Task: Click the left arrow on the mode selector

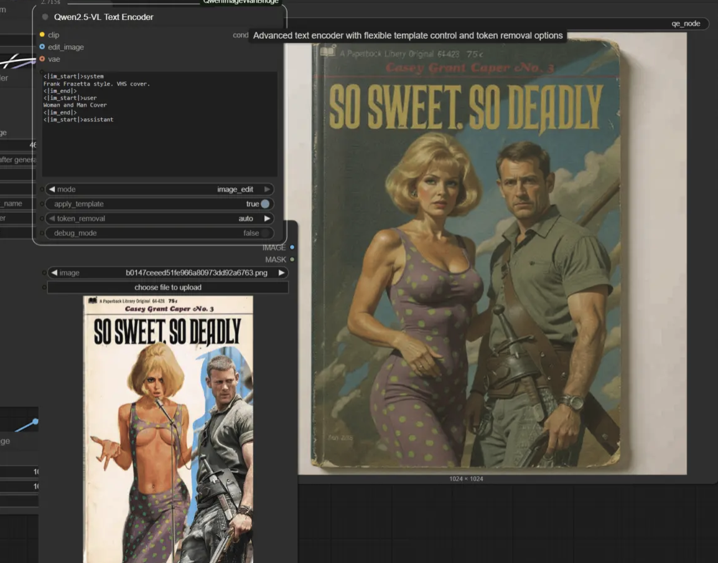Action: point(52,189)
